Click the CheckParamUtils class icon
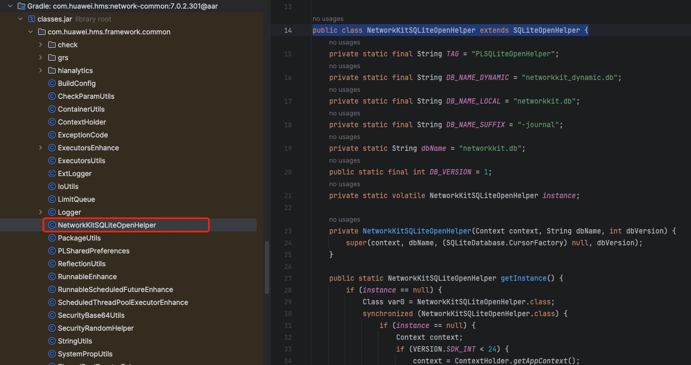691x365 pixels. point(52,96)
